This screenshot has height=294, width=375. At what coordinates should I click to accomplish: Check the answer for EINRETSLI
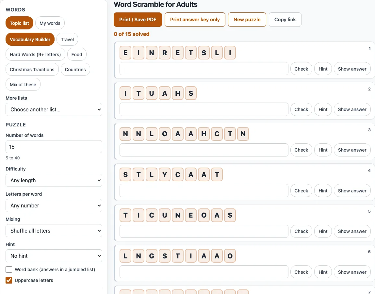tap(301, 69)
